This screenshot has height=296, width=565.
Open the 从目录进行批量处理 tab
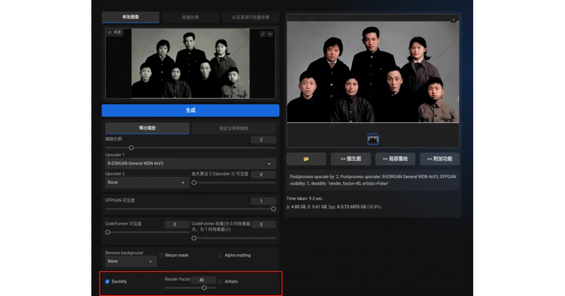tap(250, 17)
